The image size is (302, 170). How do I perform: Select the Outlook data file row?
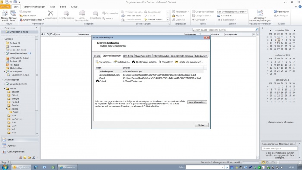149,81
